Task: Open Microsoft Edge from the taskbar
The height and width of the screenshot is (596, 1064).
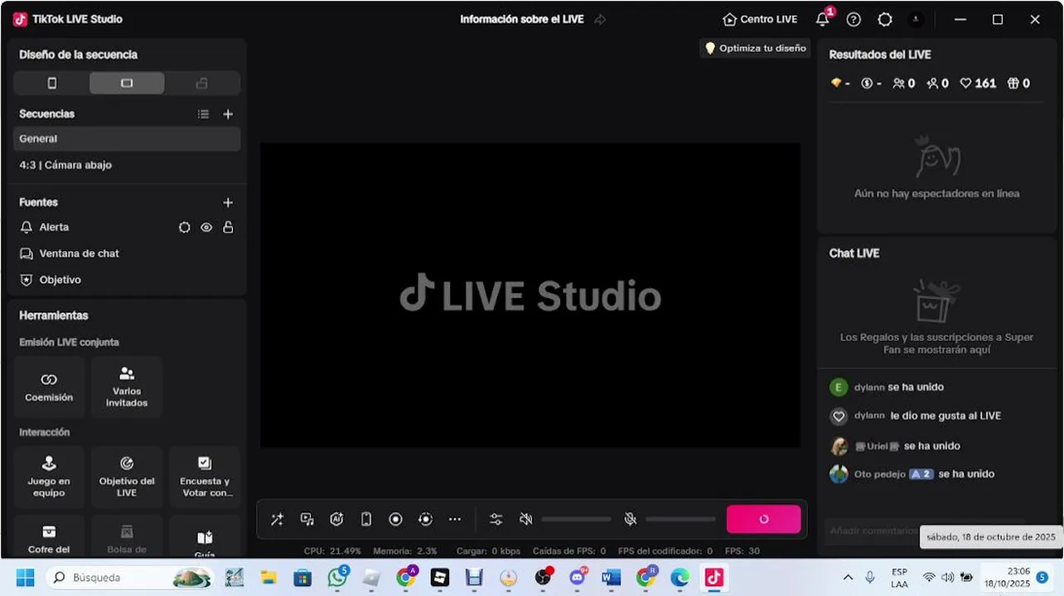Action: pos(680,577)
